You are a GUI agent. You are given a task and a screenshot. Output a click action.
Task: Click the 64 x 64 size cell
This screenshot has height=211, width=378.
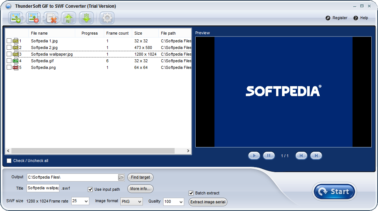point(141,68)
